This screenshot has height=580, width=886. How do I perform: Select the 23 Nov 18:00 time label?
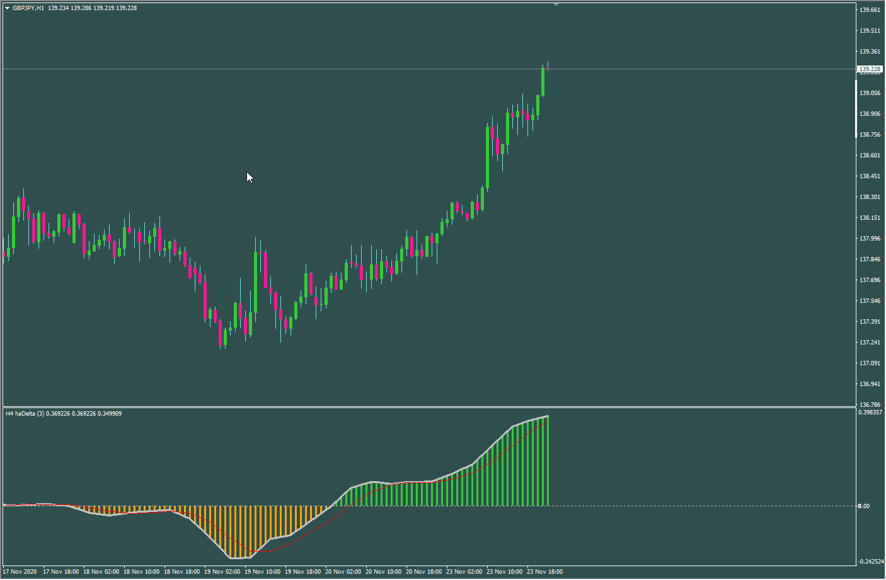click(x=544, y=572)
